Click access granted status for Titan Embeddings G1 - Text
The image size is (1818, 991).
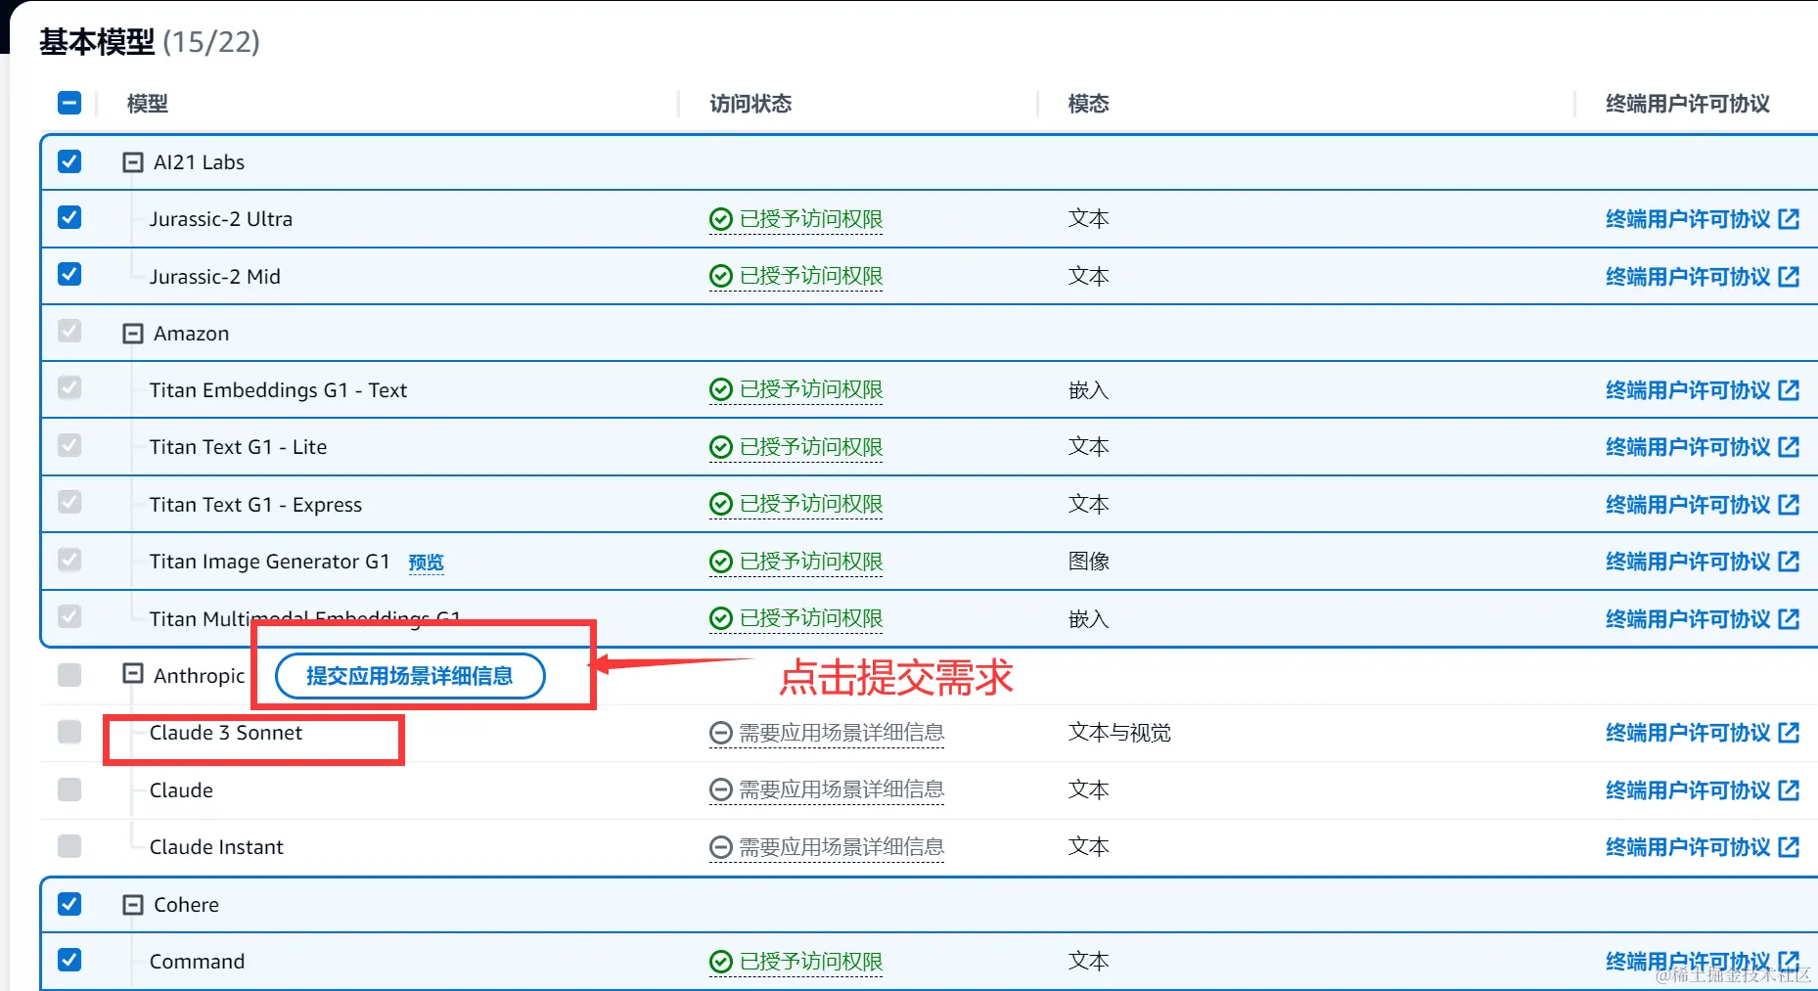tap(796, 390)
